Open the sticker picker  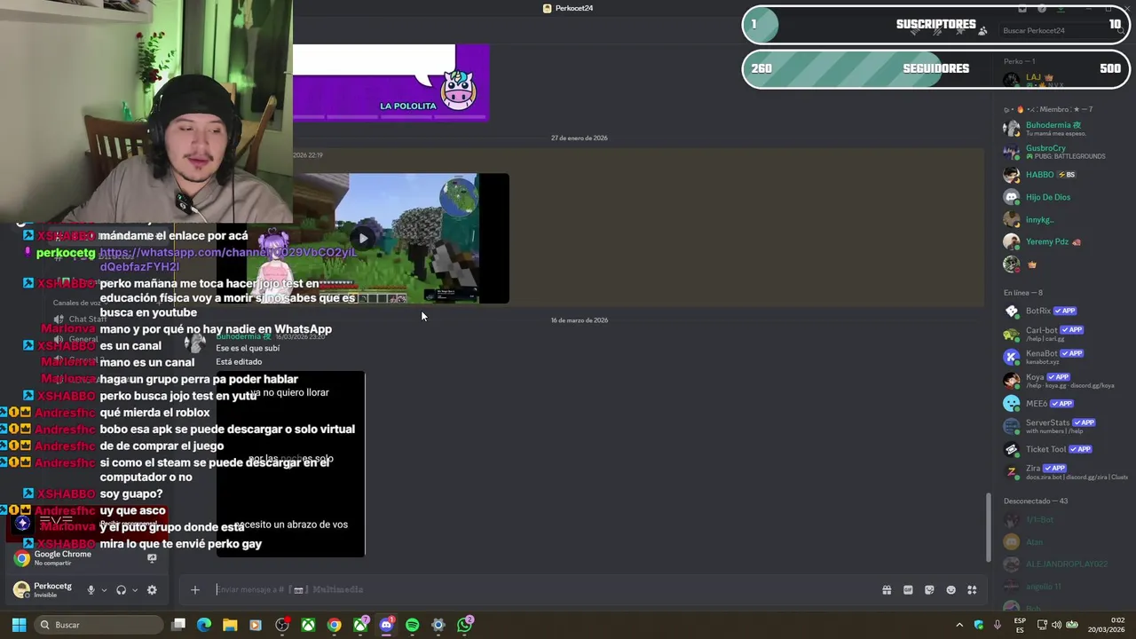point(929,590)
